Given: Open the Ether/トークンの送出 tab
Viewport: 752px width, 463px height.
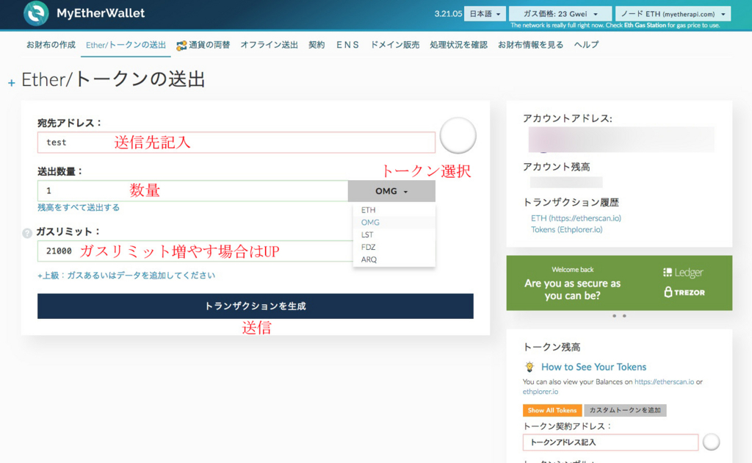Looking at the screenshot, I should (126, 45).
